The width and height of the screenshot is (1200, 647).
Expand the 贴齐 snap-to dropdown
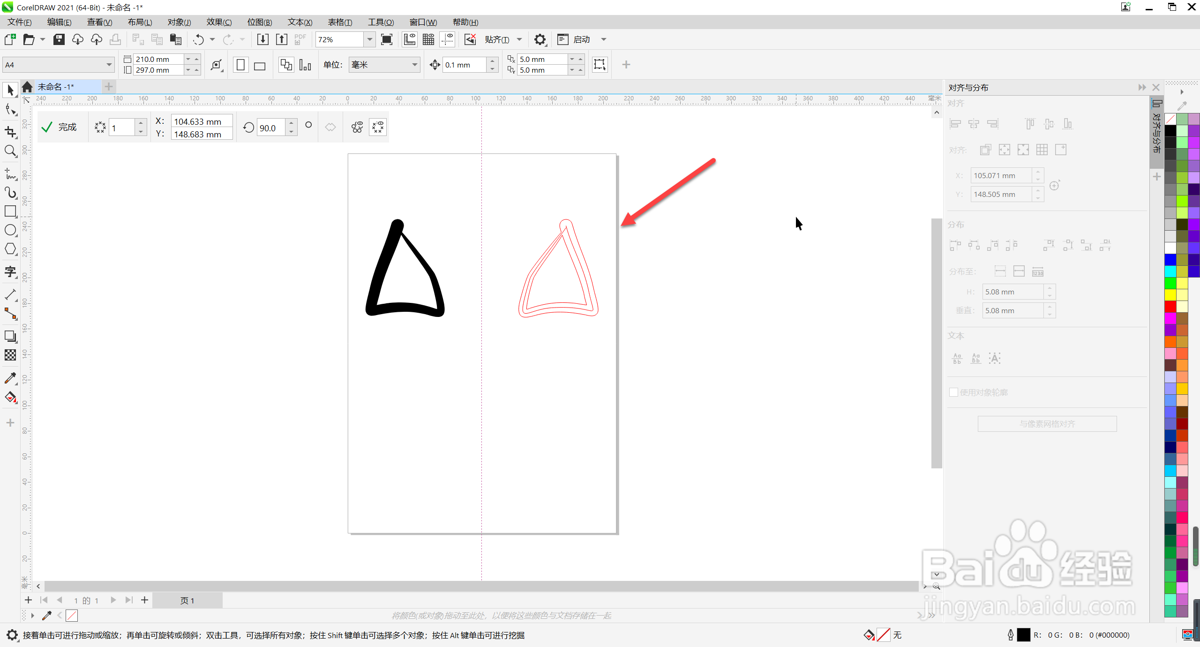[x=519, y=39]
